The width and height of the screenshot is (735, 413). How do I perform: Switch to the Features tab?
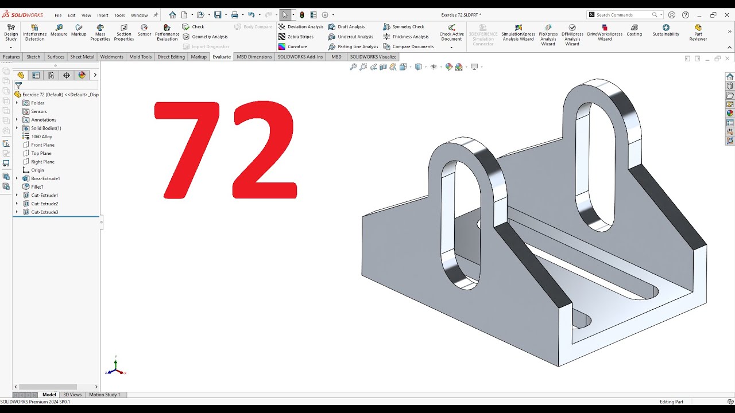click(x=11, y=57)
